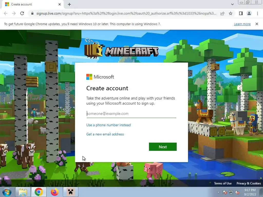Open Terms of Use link
263x197 pixels.
223,183
